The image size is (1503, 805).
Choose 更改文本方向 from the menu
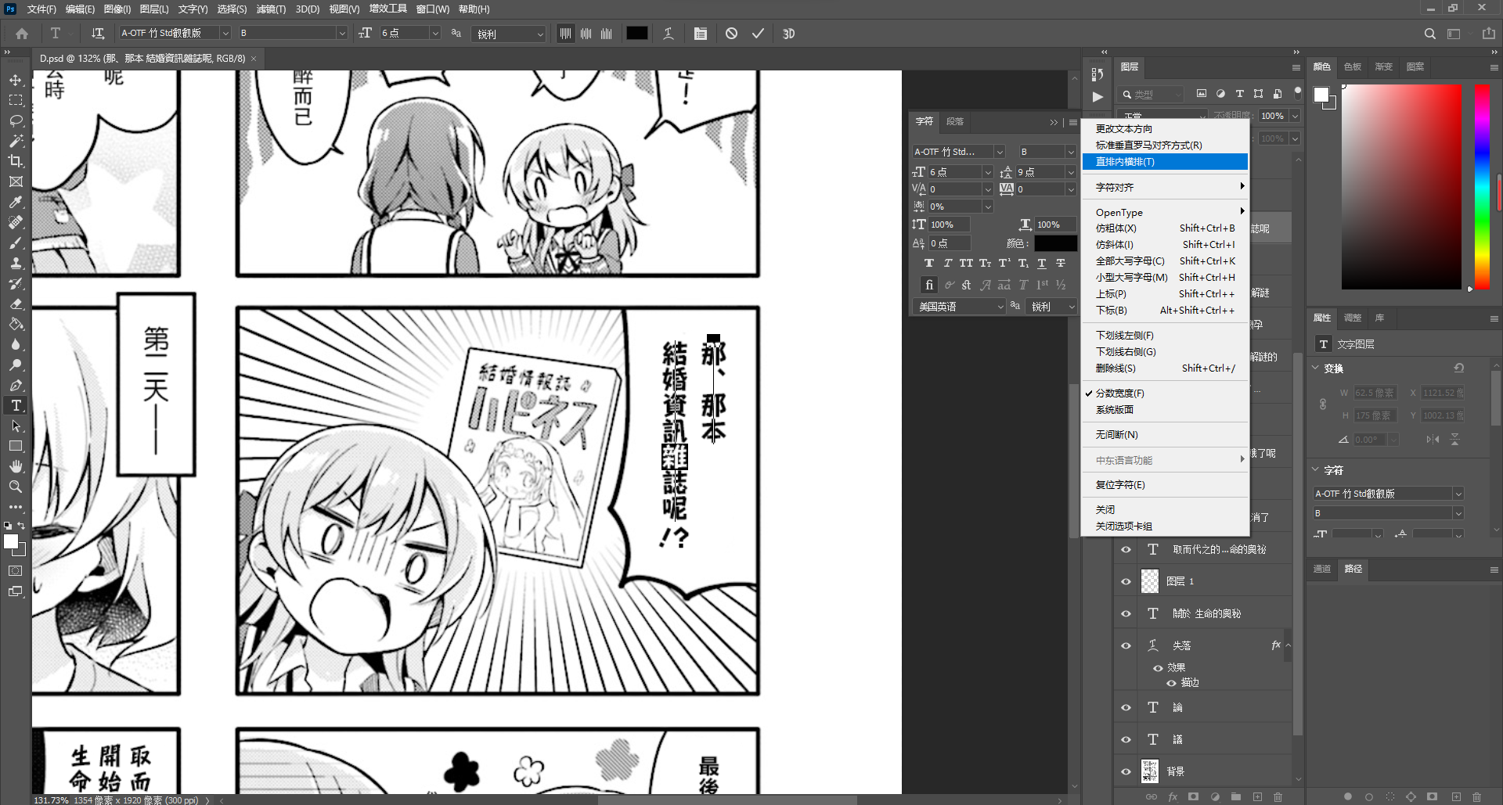[x=1165, y=129]
